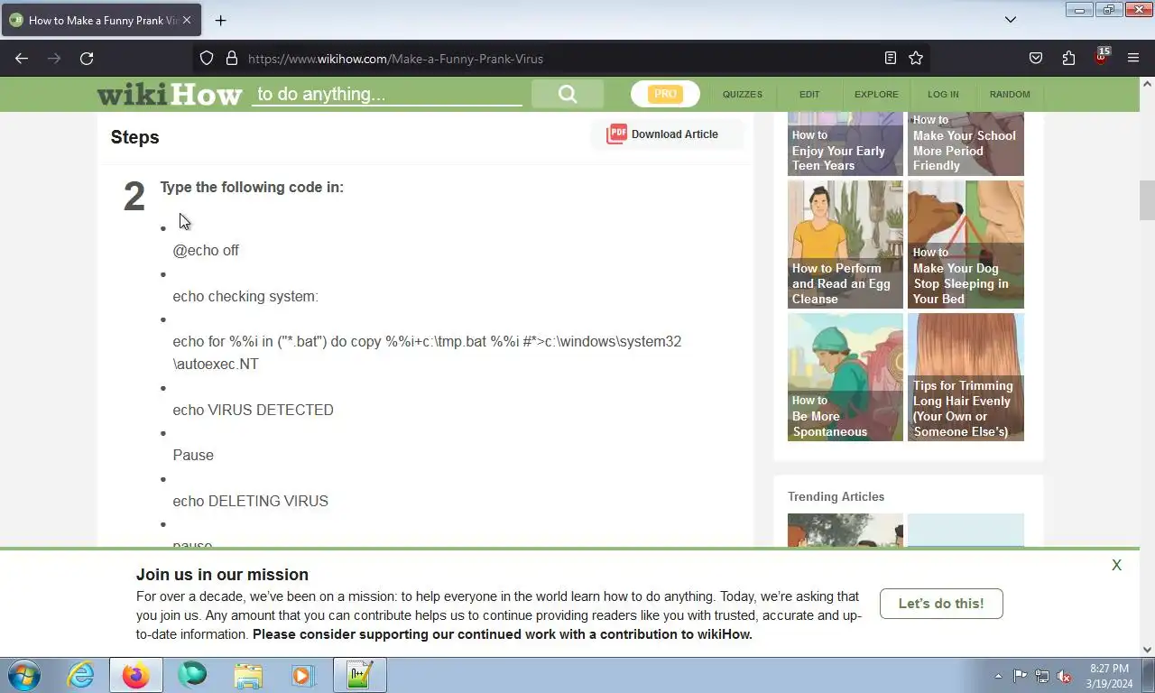This screenshot has height=693, width=1155.
Task: Click the 'Join us in our mission' heading
Action: pyautogui.click(x=222, y=575)
